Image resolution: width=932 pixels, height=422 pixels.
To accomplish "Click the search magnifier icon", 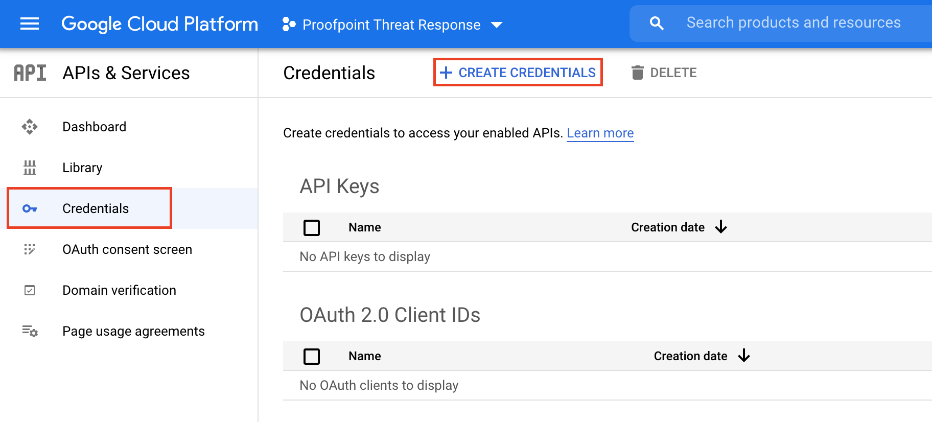I will tap(657, 24).
